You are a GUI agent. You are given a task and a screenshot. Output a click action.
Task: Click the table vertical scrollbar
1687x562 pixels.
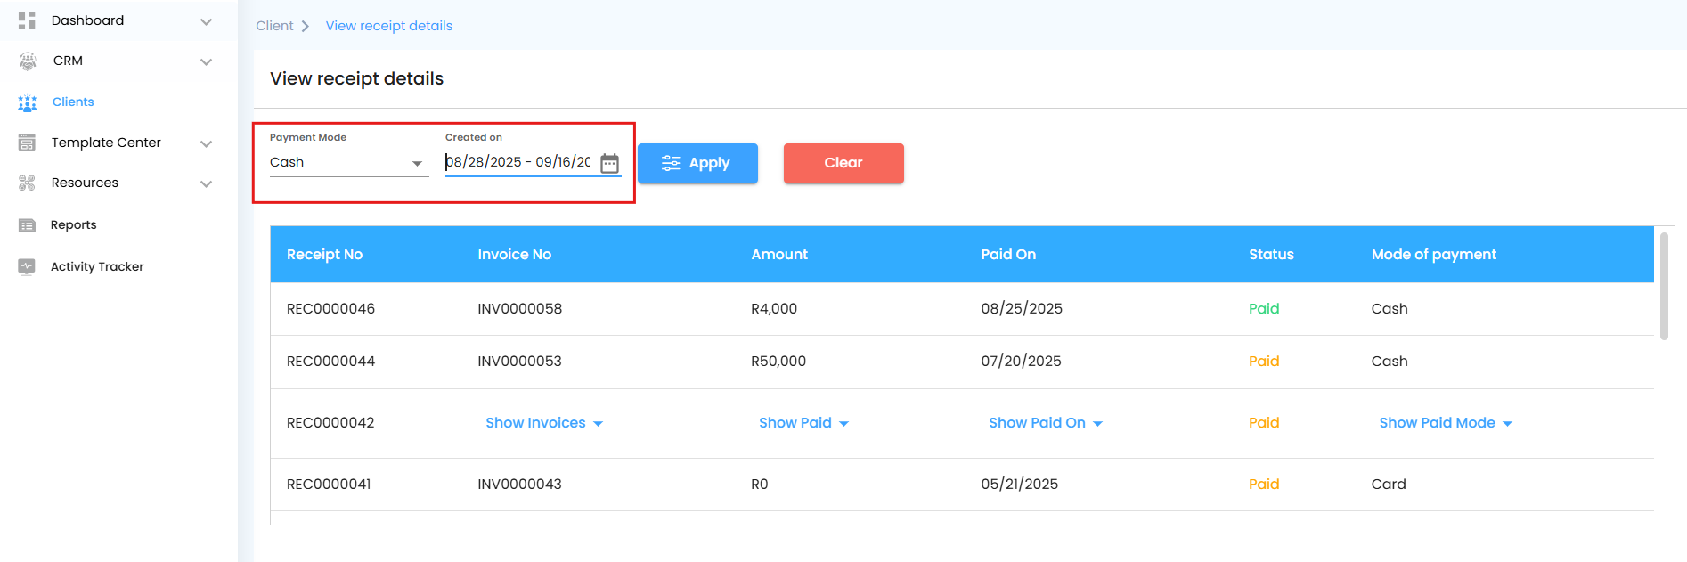point(1664,286)
